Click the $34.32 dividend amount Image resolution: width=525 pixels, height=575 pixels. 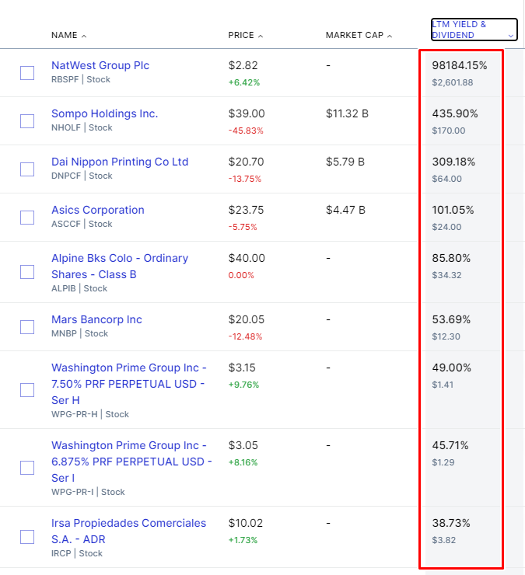coord(446,275)
